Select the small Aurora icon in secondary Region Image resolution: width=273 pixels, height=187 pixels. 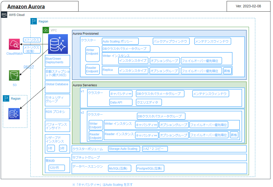tap(14, 114)
